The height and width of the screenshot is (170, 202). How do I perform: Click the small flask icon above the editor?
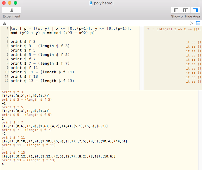coord(5,23)
